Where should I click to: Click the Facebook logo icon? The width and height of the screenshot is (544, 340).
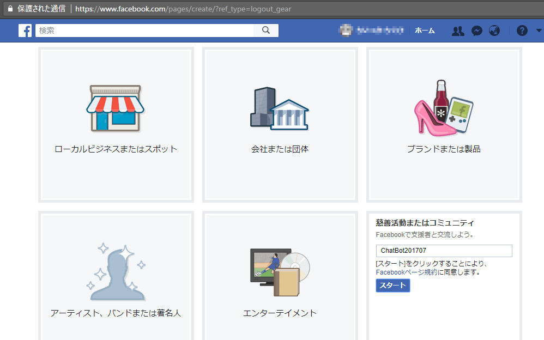click(x=25, y=31)
